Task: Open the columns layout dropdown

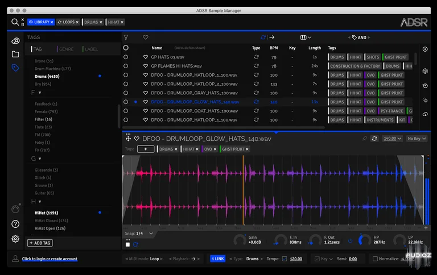Action: pos(306,37)
